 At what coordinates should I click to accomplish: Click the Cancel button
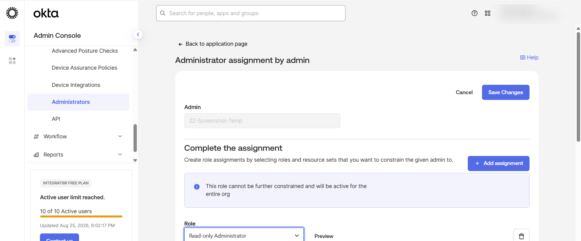464,92
